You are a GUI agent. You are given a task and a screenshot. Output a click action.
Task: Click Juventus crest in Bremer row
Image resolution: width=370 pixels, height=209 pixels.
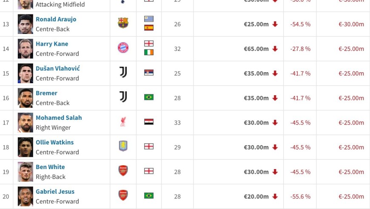coord(123,97)
